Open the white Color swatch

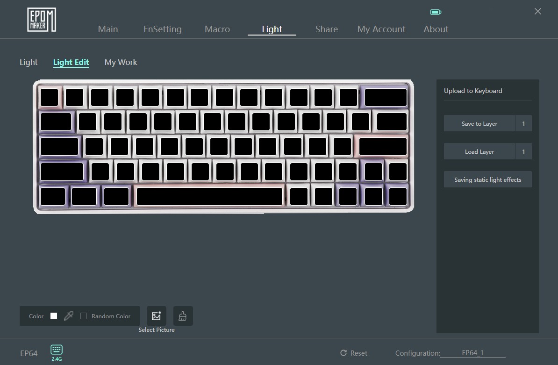[x=54, y=316]
